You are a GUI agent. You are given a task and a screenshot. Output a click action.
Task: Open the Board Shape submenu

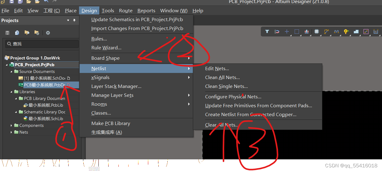click(x=136, y=58)
